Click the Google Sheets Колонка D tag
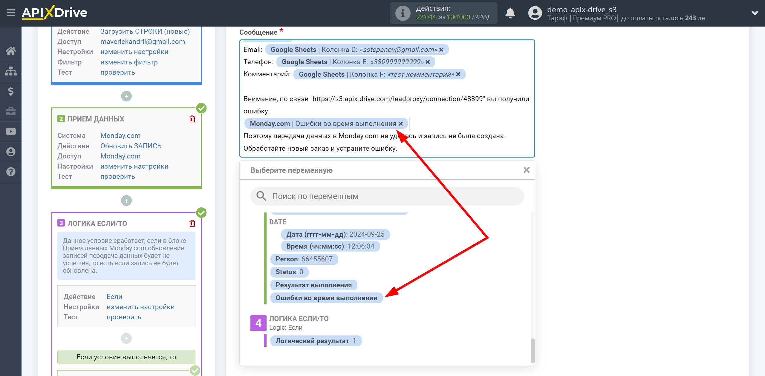This screenshot has height=376, width=765. pos(357,50)
